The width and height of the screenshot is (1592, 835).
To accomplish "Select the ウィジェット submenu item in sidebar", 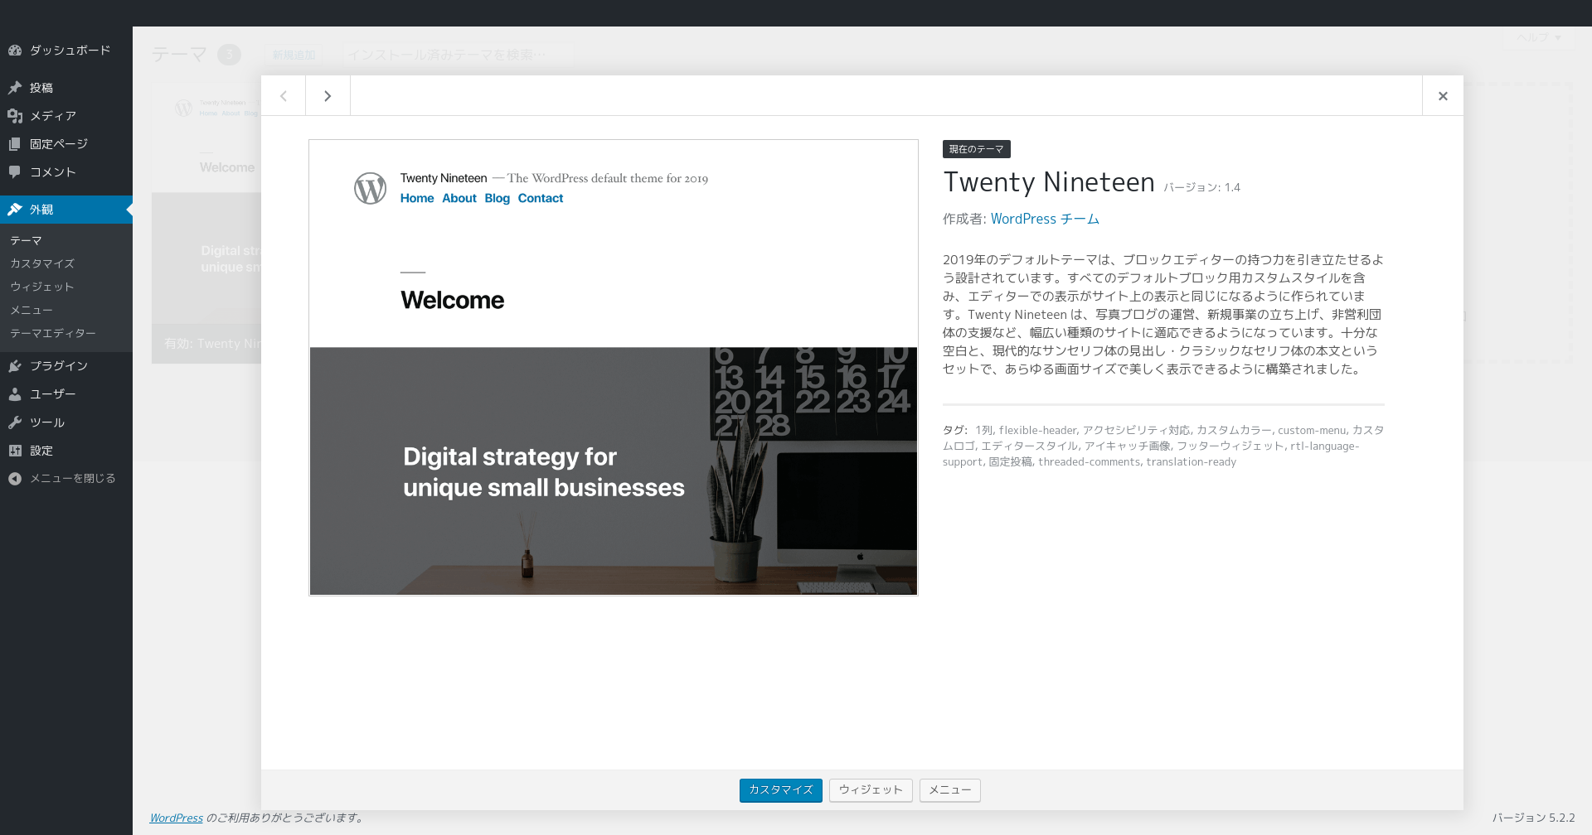I will click(42, 287).
